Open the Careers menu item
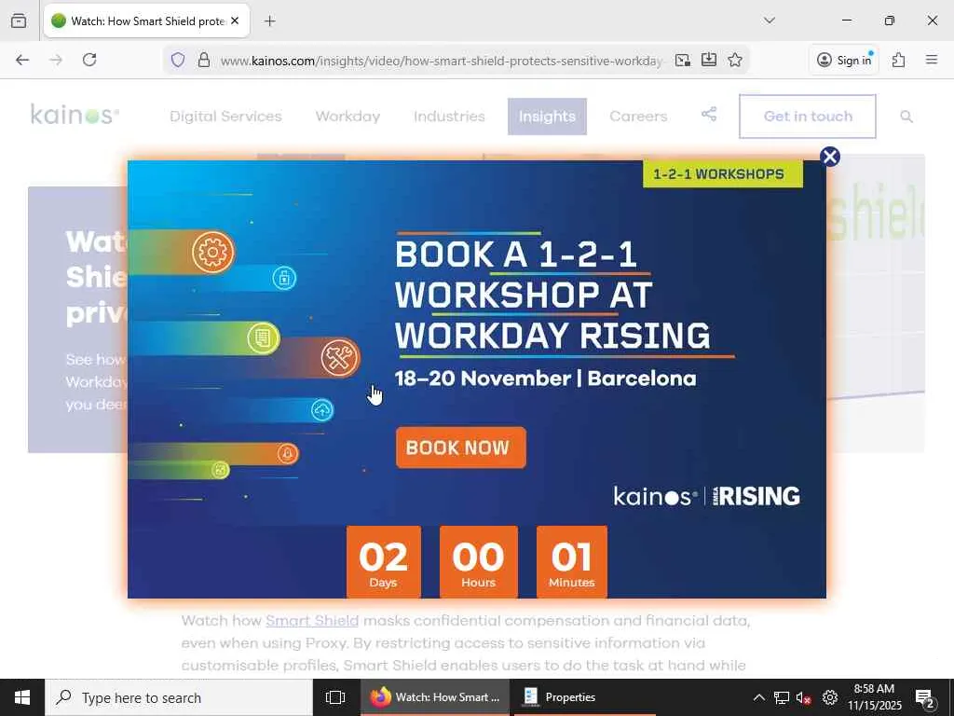954x716 pixels. click(x=638, y=117)
